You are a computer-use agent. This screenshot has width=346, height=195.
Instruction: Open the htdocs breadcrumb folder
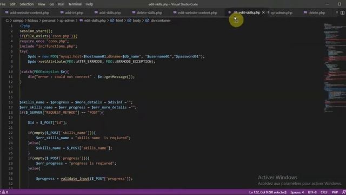pos(32,21)
